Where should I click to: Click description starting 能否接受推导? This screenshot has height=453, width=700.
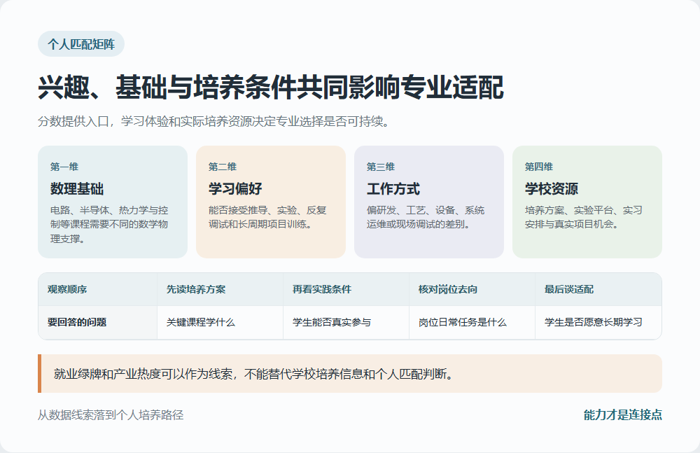pos(267,217)
